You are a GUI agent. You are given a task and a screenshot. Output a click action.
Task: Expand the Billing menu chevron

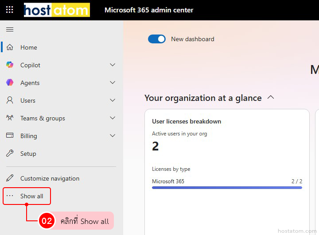[113, 135]
